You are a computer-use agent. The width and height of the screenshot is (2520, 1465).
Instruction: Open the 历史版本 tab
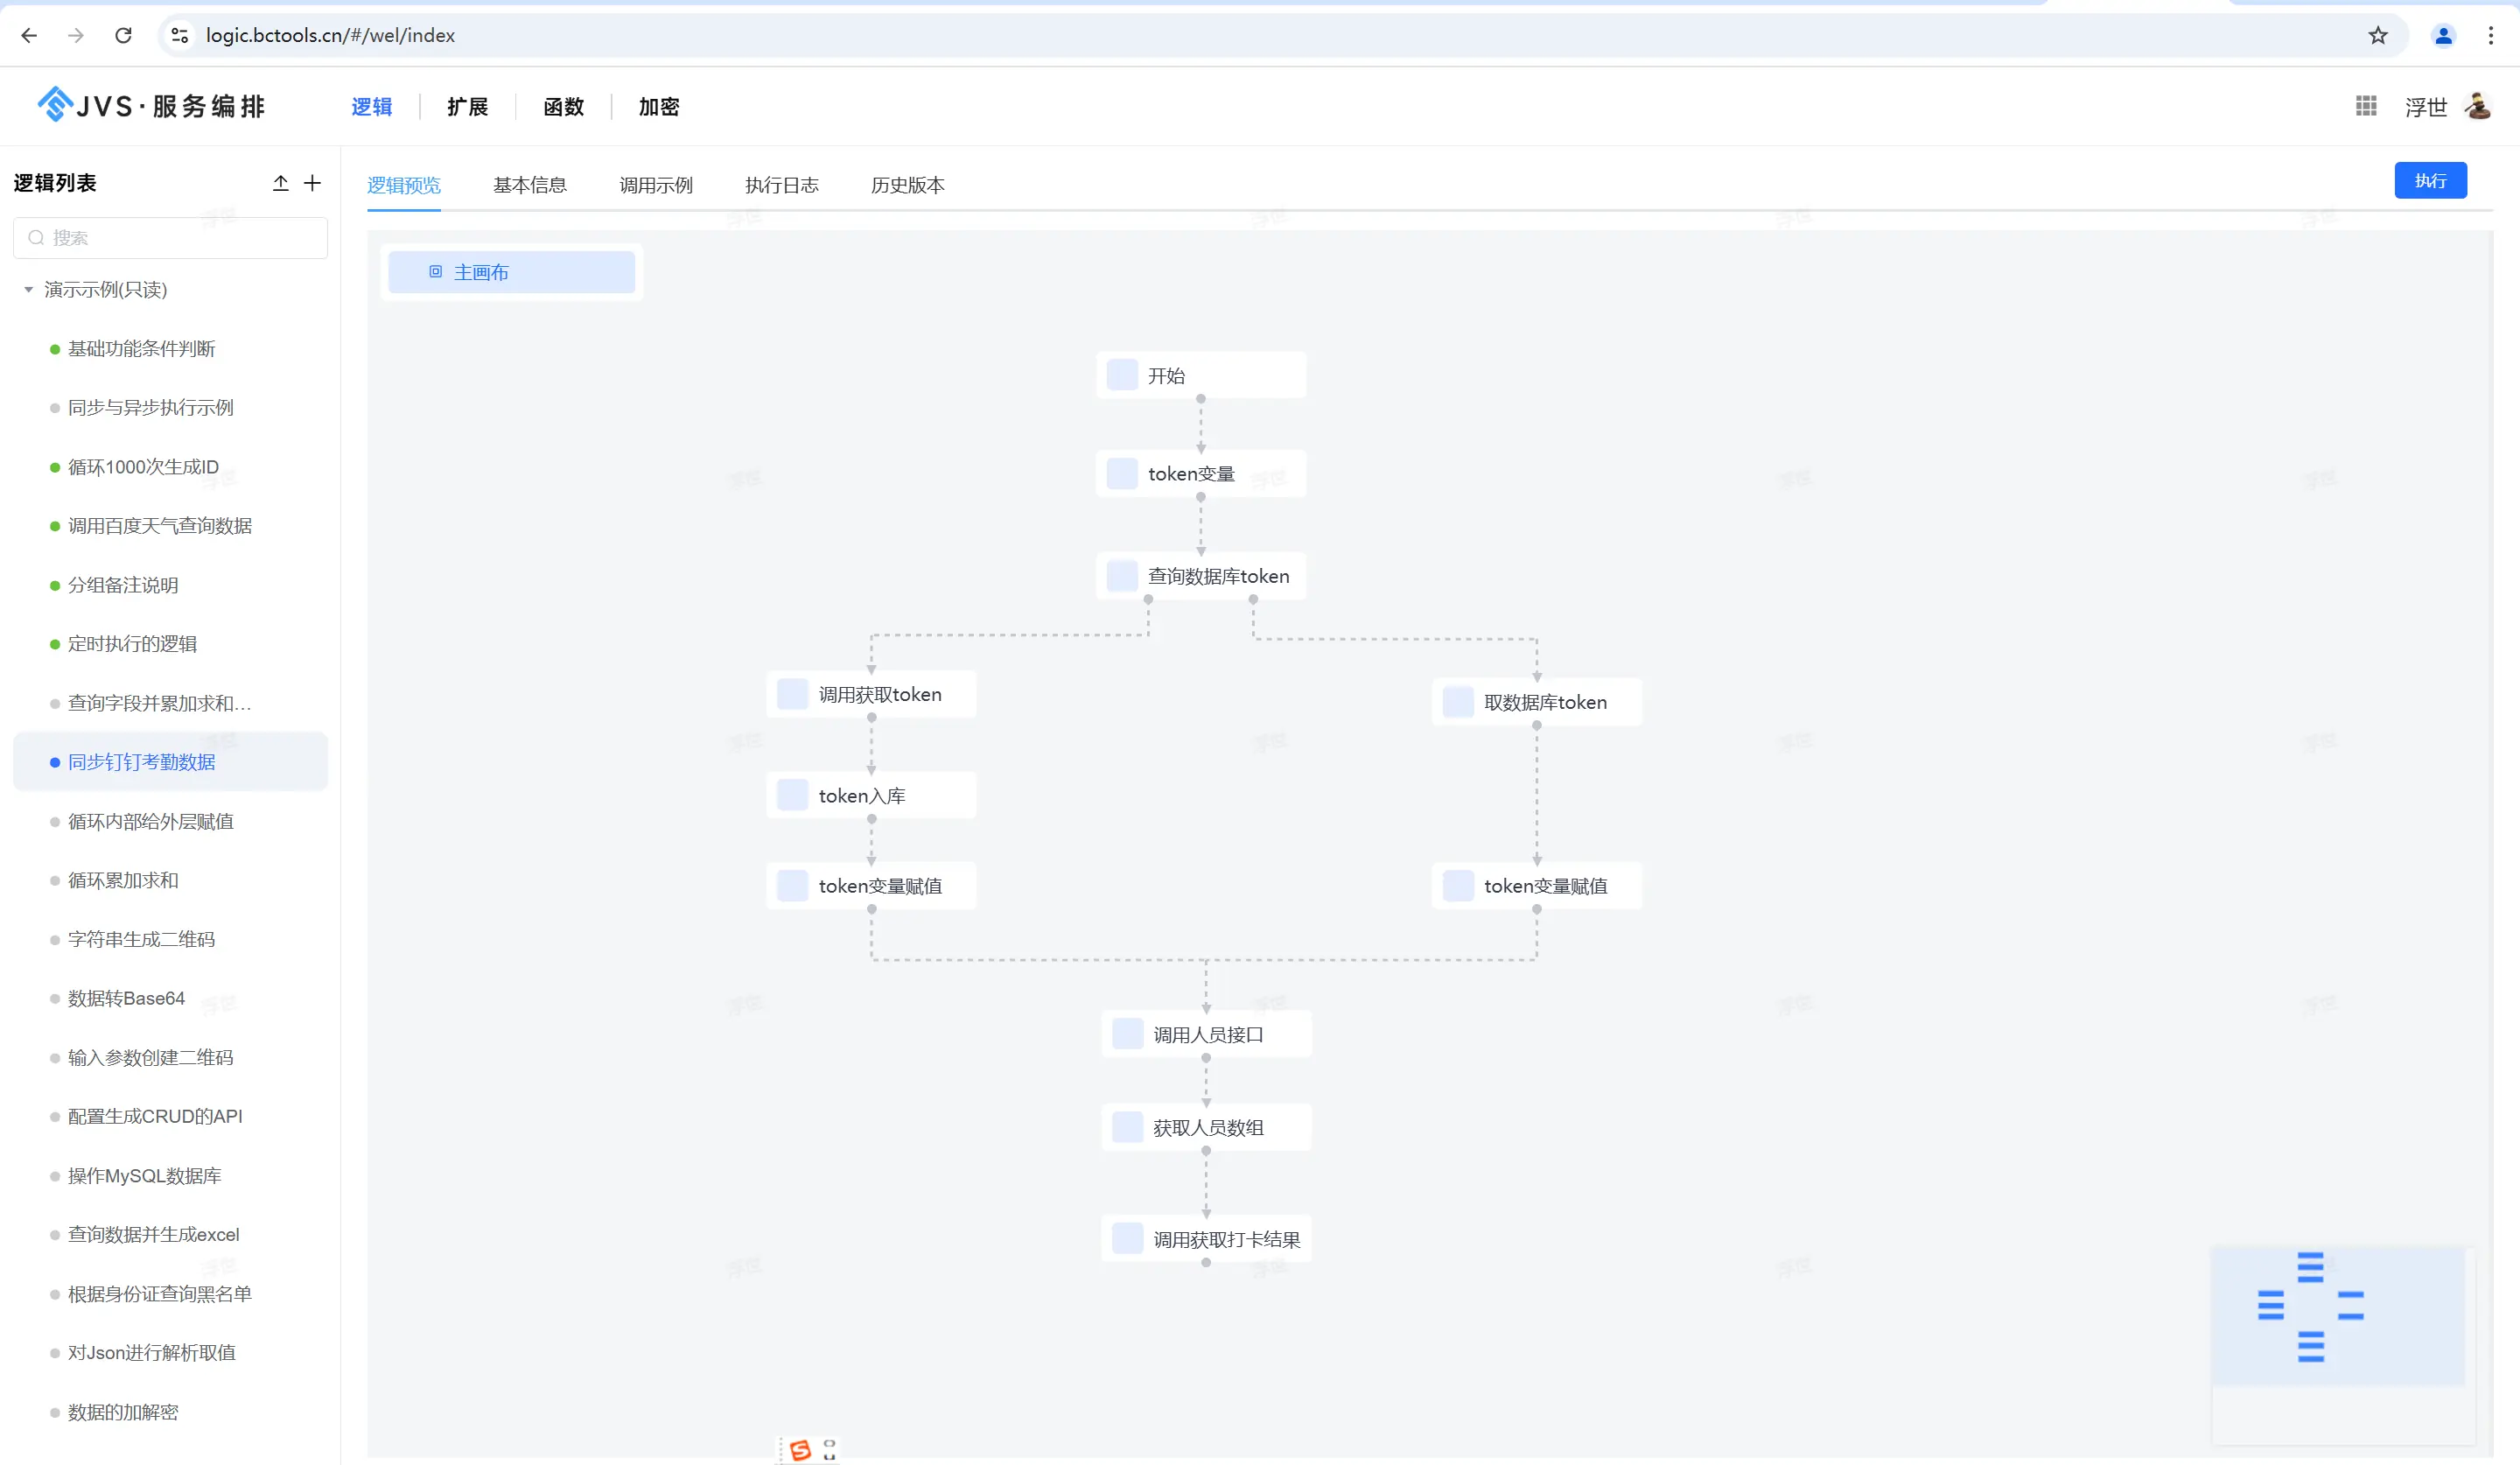point(907,185)
